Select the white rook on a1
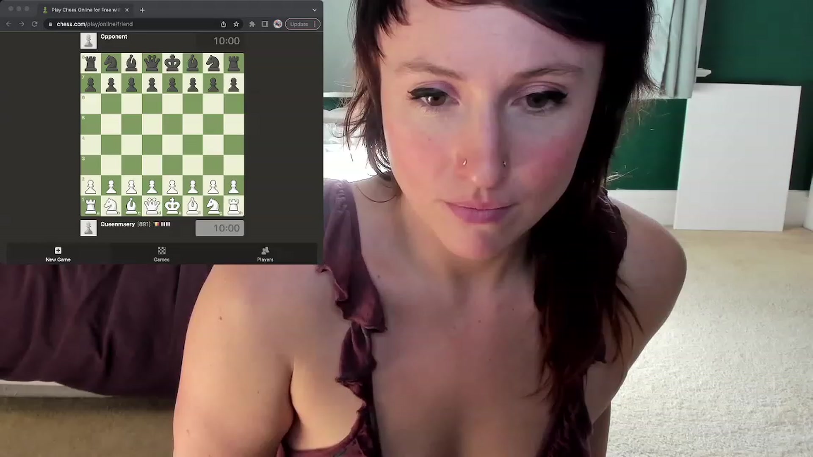Image resolution: width=813 pixels, height=457 pixels. point(91,206)
